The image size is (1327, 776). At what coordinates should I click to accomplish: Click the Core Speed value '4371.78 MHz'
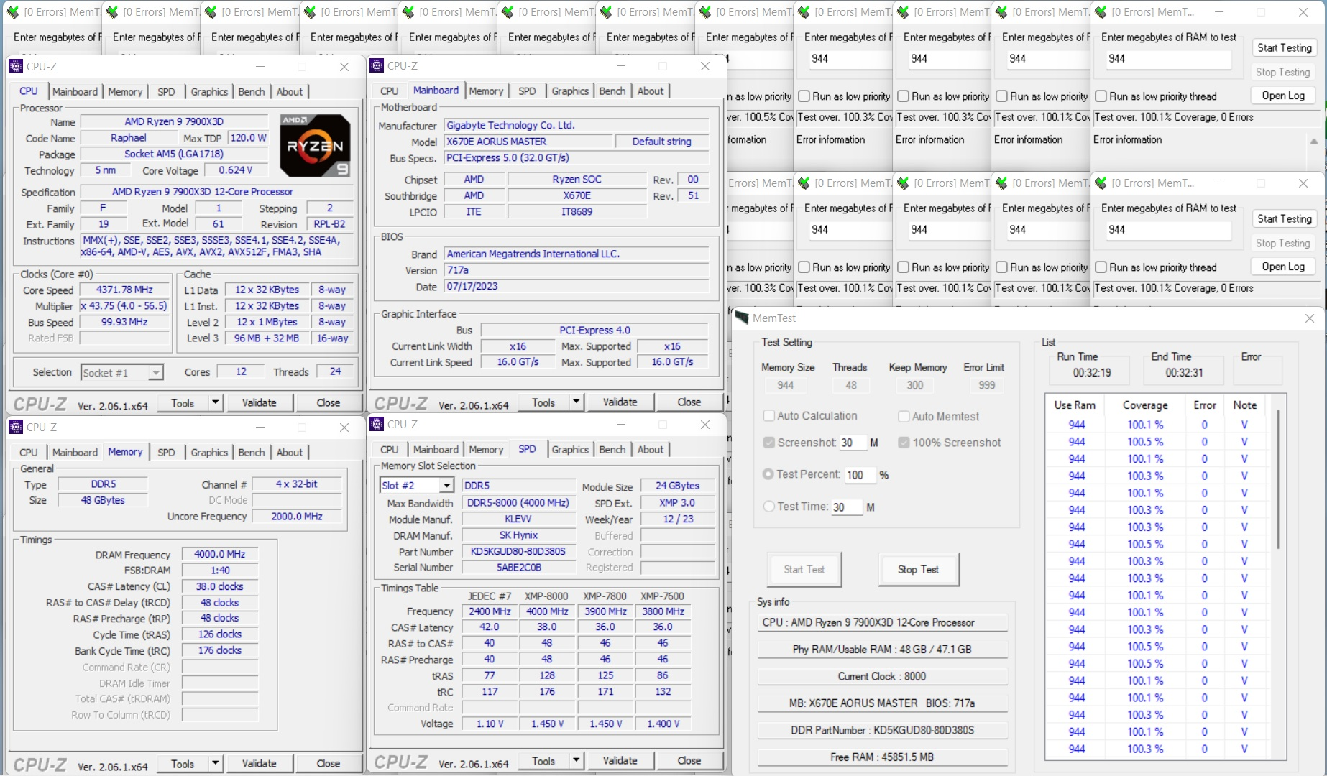[x=124, y=290]
